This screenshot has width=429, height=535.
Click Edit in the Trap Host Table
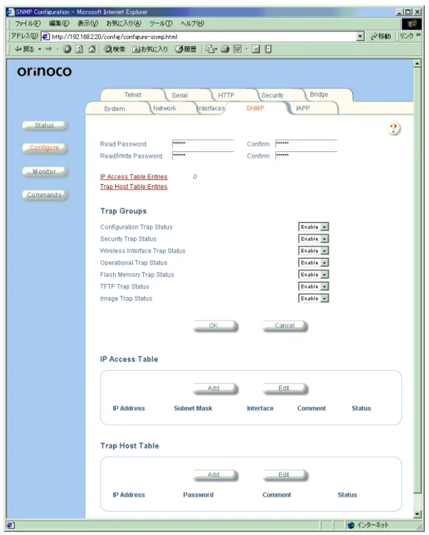(285, 475)
